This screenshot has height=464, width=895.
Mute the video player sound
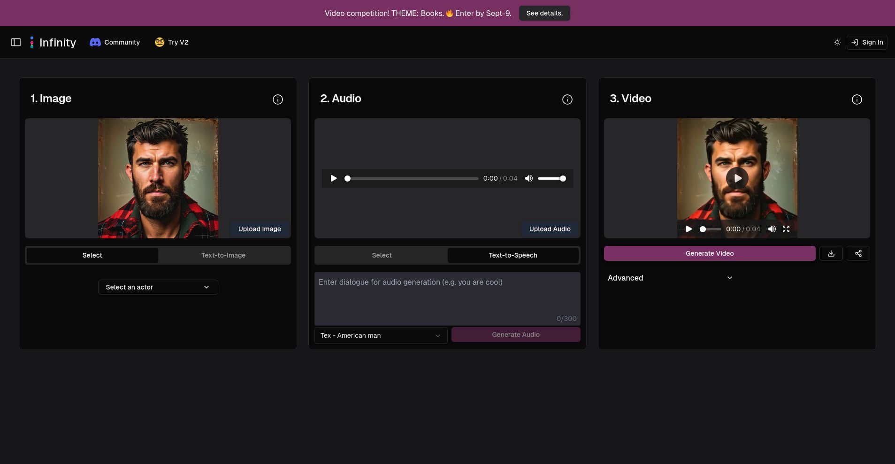[x=773, y=229]
